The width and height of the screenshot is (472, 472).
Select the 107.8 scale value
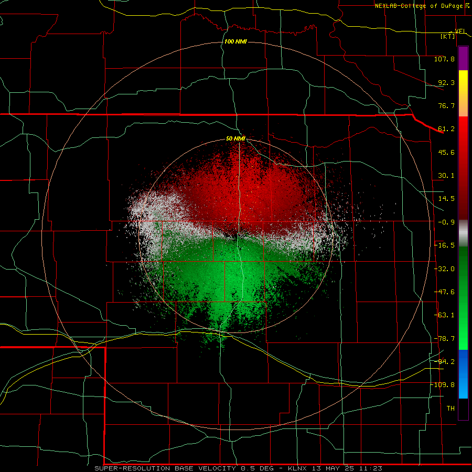(x=444, y=59)
